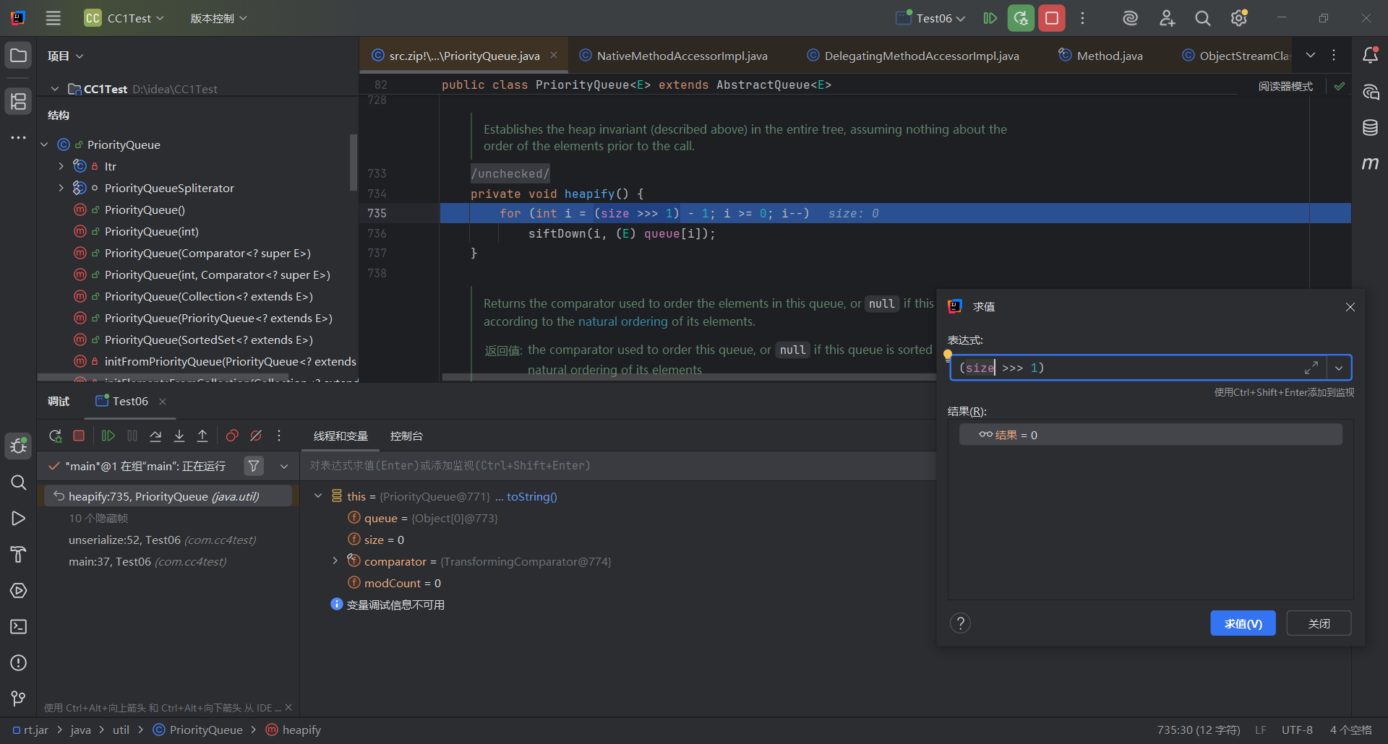
Task: Open the main hamburger menu
Action: (x=53, y=18)
